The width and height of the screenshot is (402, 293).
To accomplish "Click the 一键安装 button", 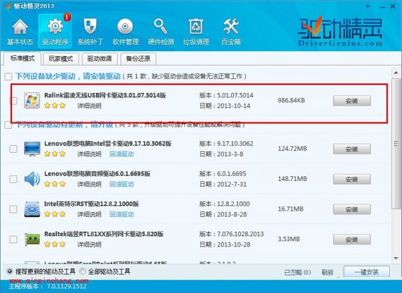I will [x=366, y=272].
